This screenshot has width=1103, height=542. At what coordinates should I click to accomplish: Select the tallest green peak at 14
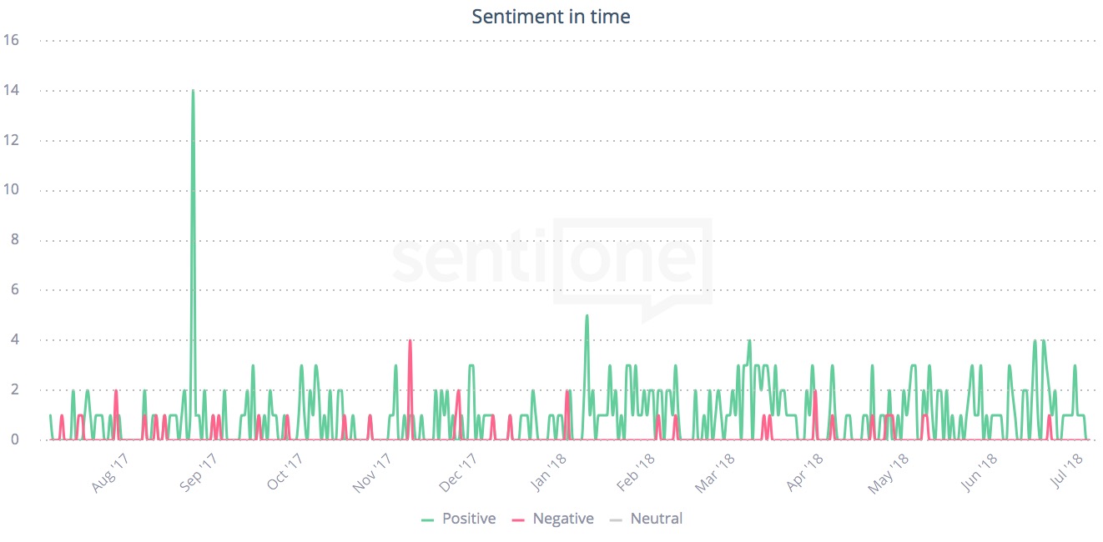pos(193,91)
